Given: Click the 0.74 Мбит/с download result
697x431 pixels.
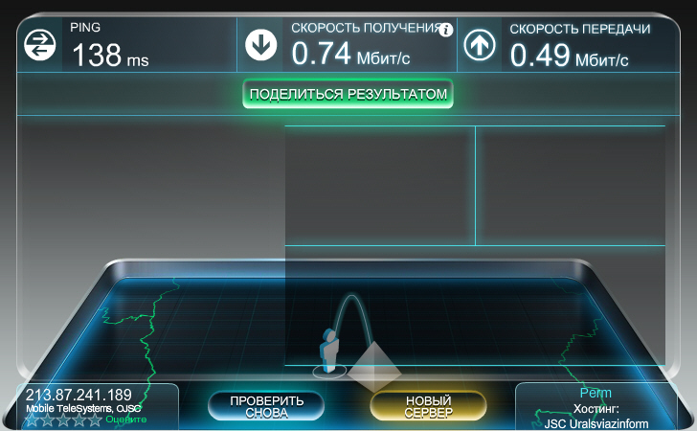Looking at the screenshot, I should (350, 55).
